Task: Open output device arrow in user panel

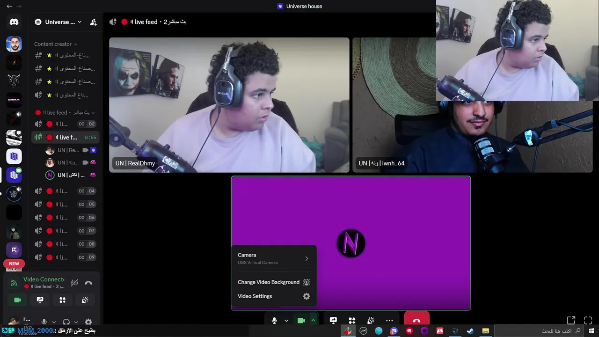Action: pos(76,322)
